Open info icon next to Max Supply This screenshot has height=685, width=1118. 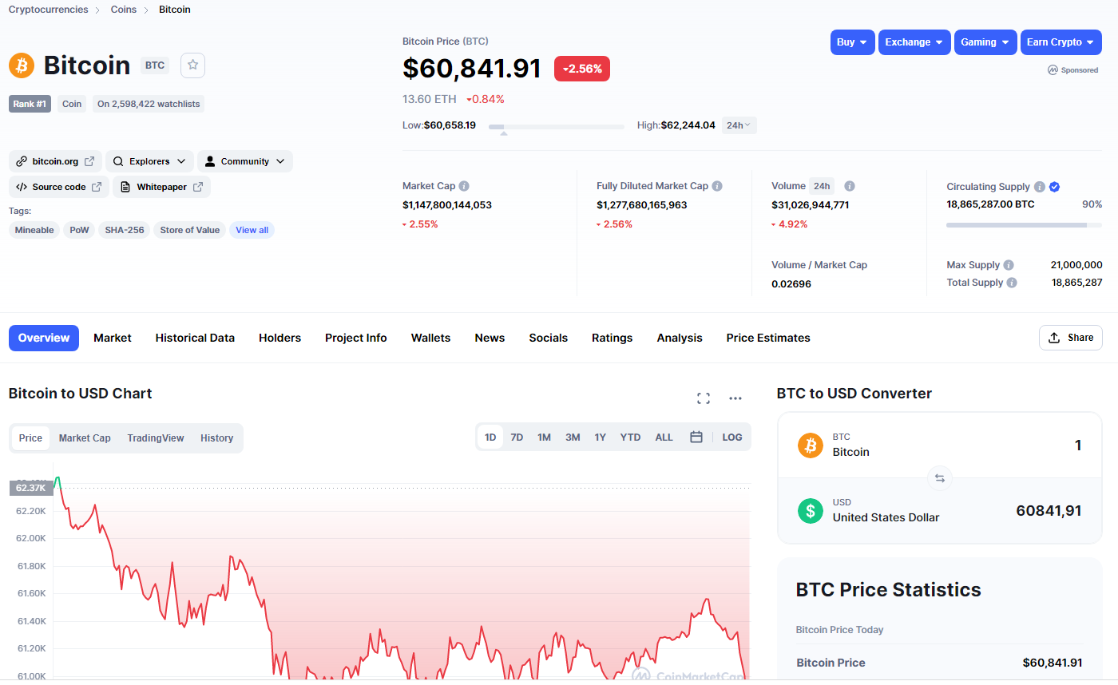(x=1009, y=265)
